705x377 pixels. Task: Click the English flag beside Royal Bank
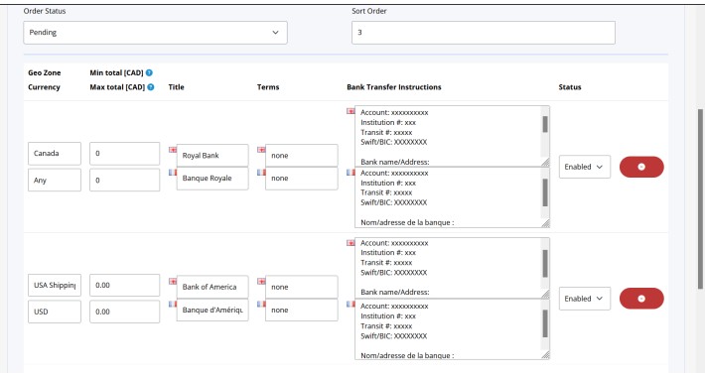(x=173, y=150)
